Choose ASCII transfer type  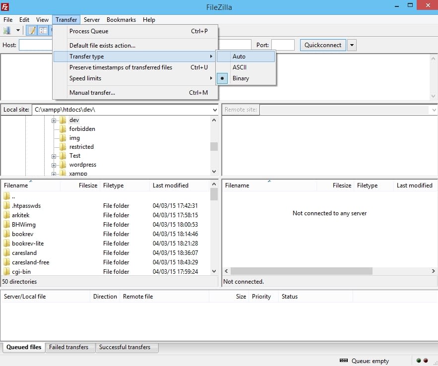click(240, 67)
